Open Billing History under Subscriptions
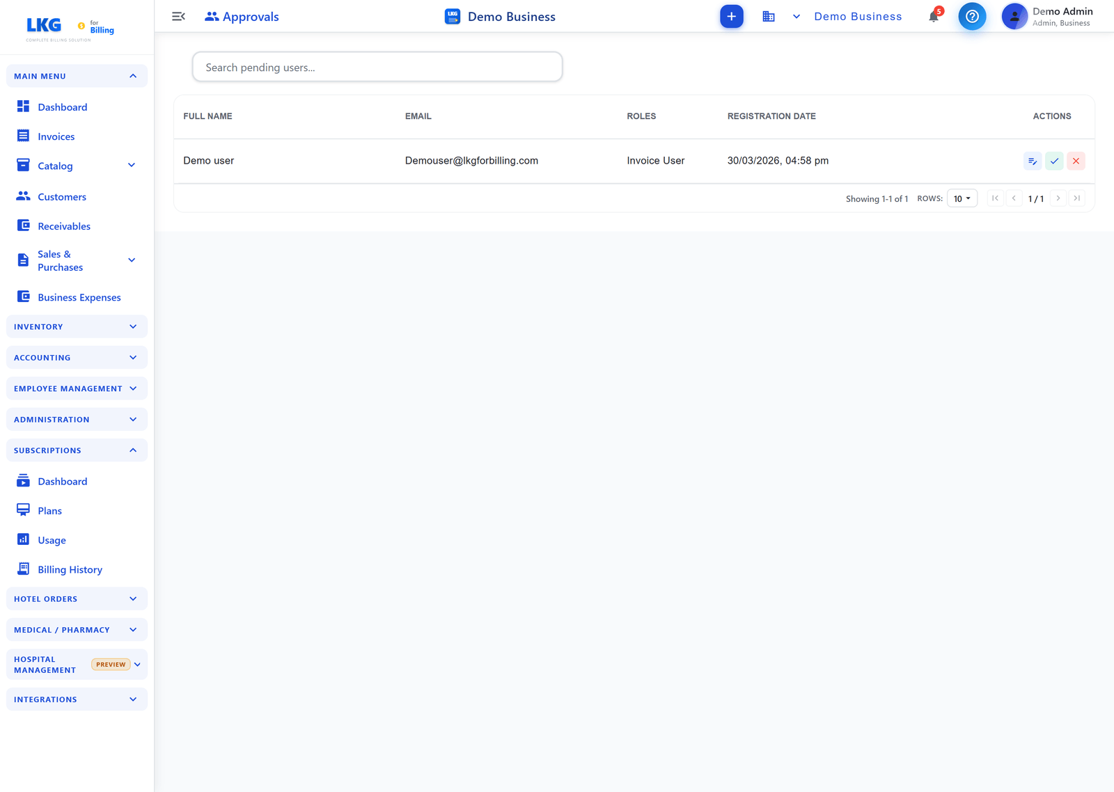Viewport: 1114px width, 792px height. [x=70, y=569]
